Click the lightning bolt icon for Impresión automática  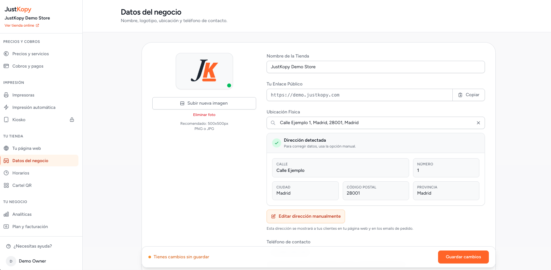click(x=6, y=107)
